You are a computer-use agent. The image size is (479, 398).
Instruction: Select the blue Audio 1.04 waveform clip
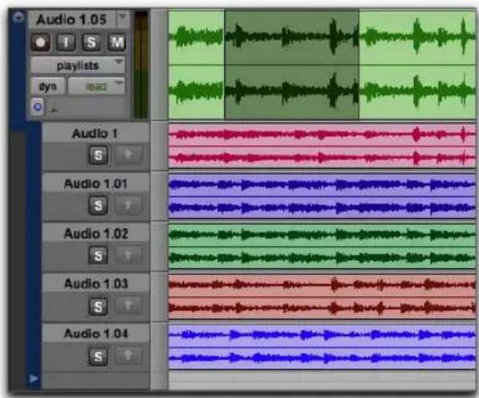322,347
